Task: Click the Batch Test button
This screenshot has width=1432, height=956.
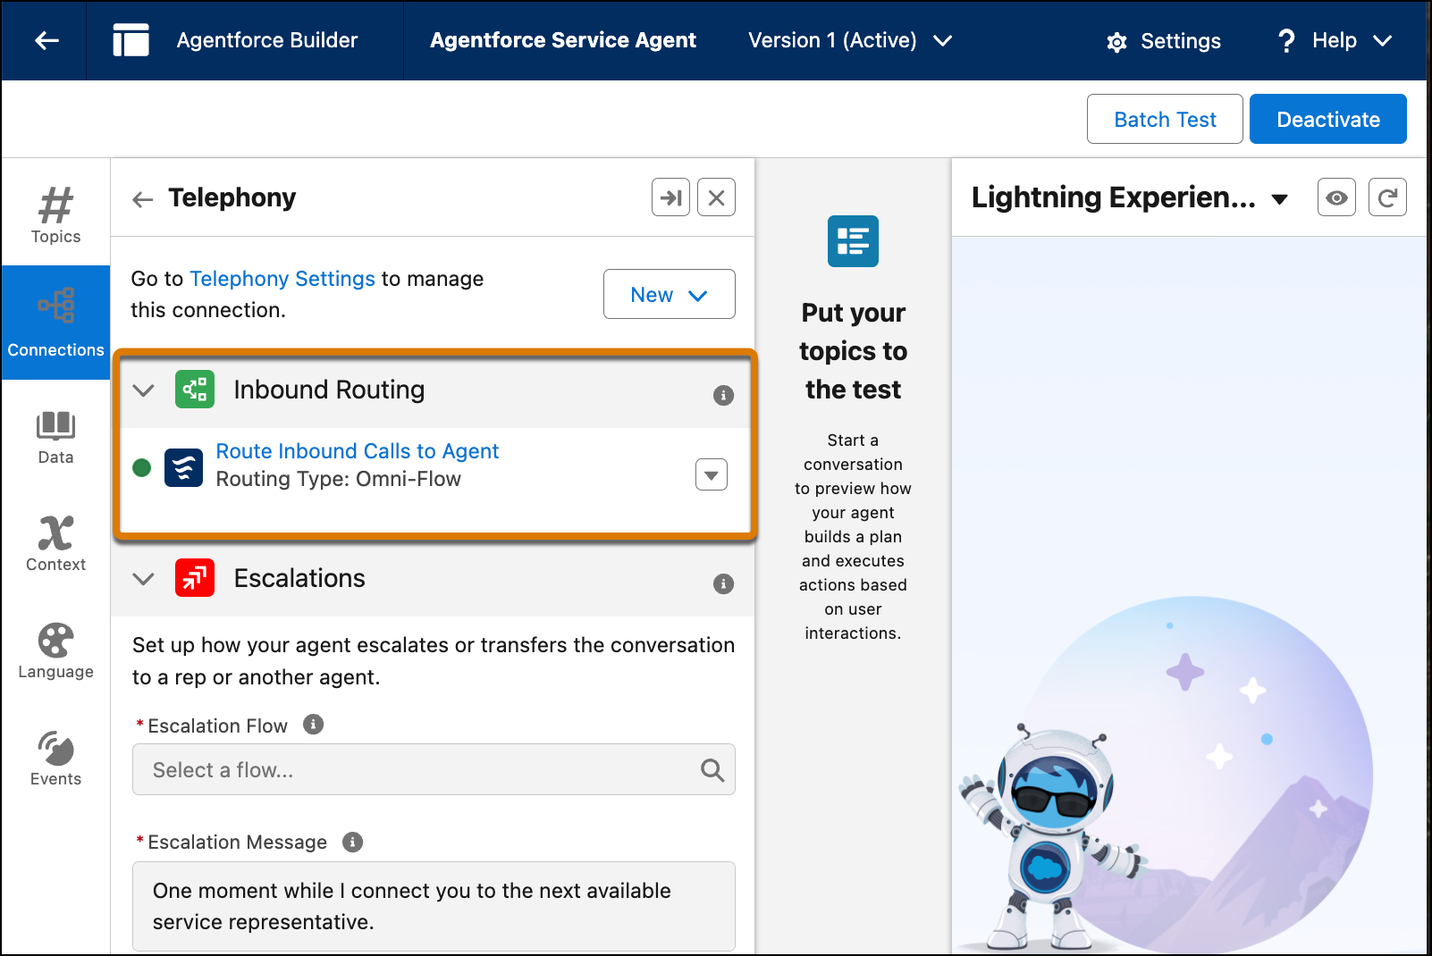Action: point(1164,119)
